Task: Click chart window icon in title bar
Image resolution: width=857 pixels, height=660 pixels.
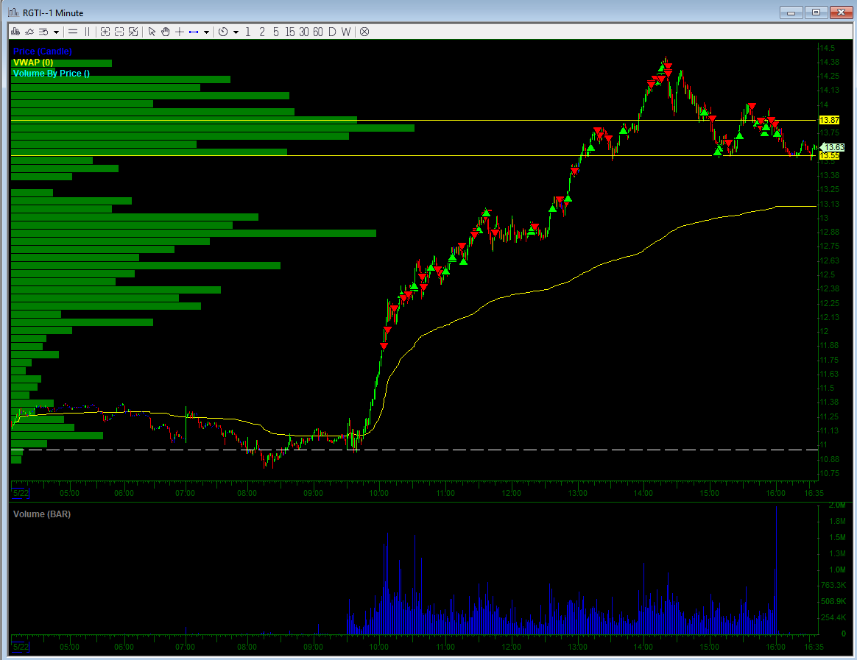Action: click(14, 12)
